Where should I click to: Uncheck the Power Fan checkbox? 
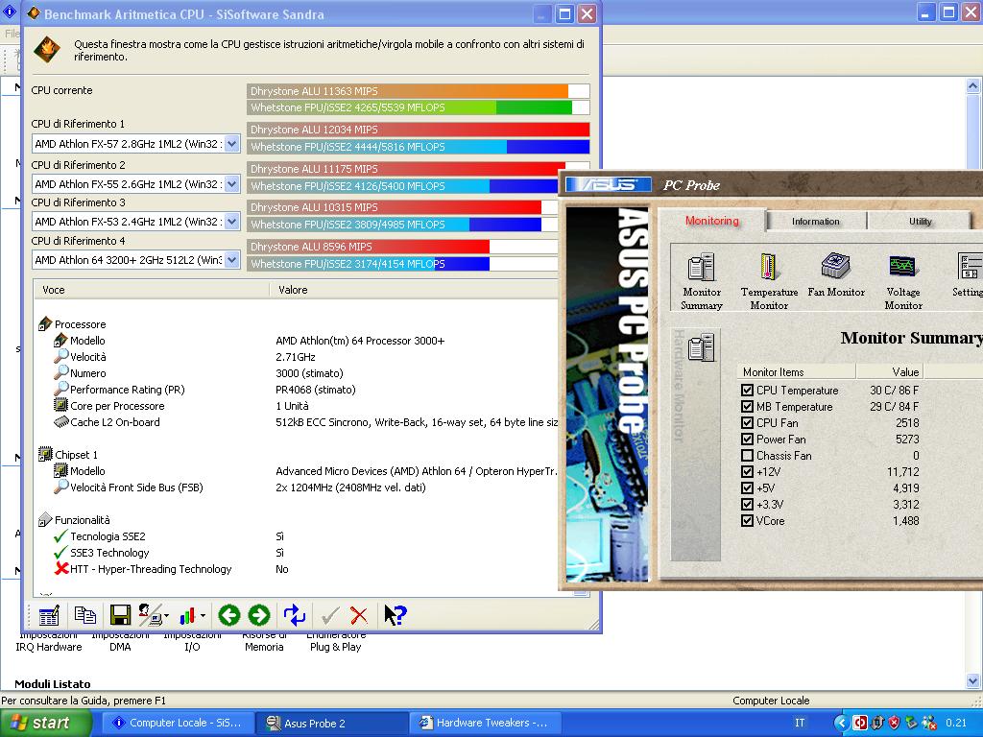point(747,439)
